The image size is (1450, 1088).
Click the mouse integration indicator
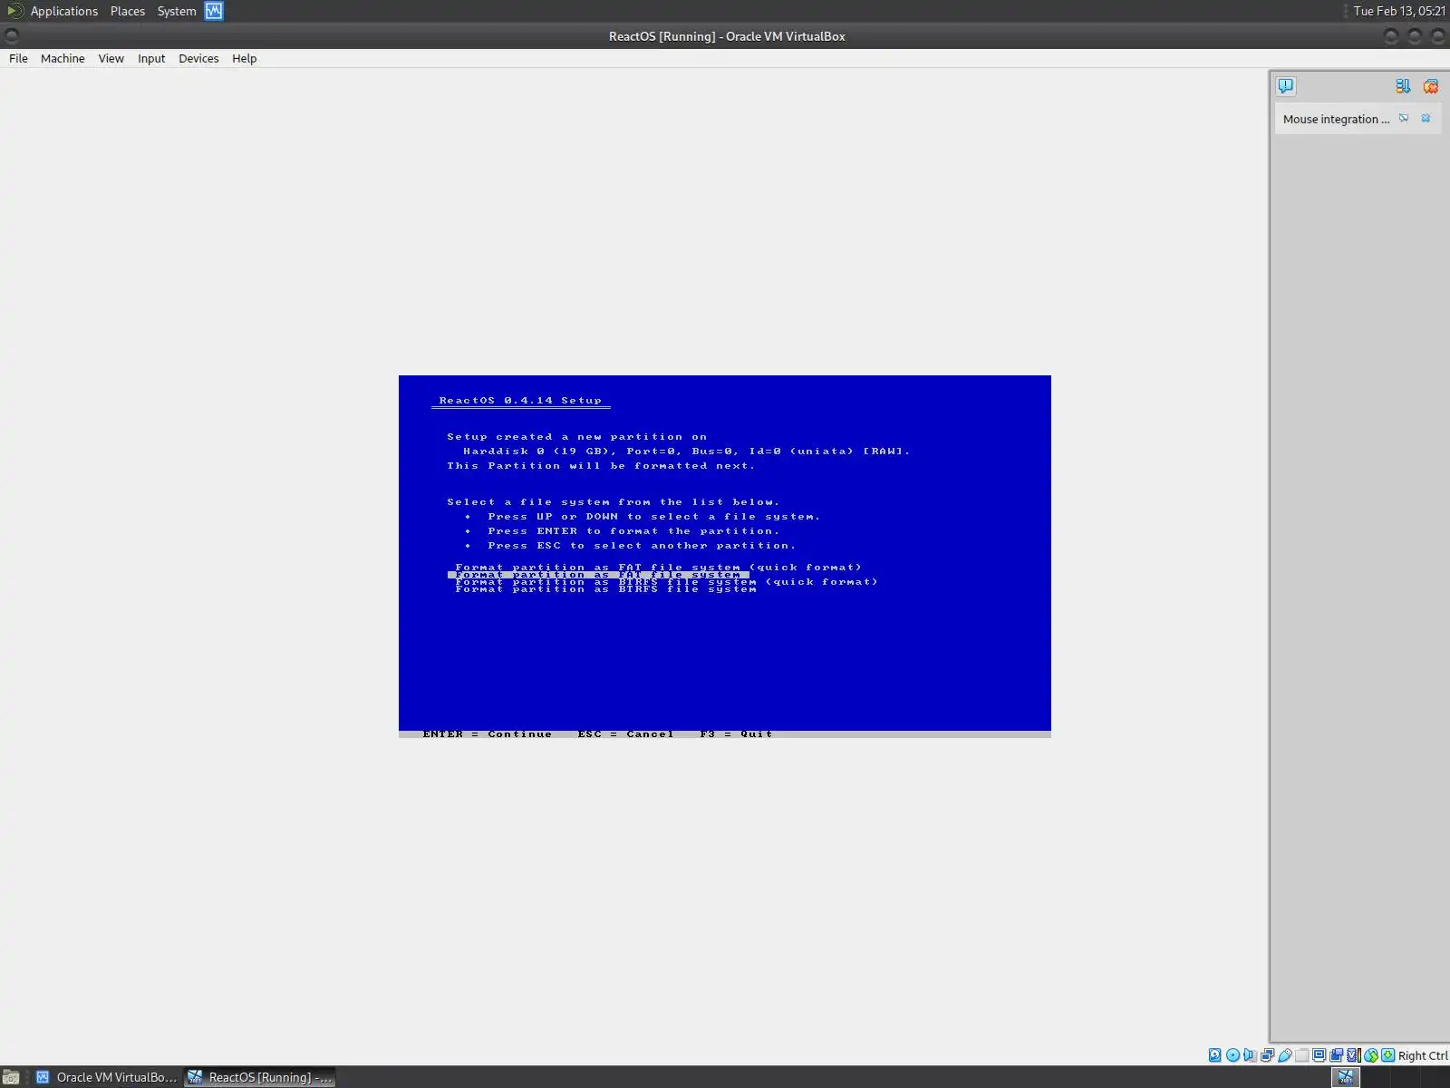(x=1371, y=1055)
